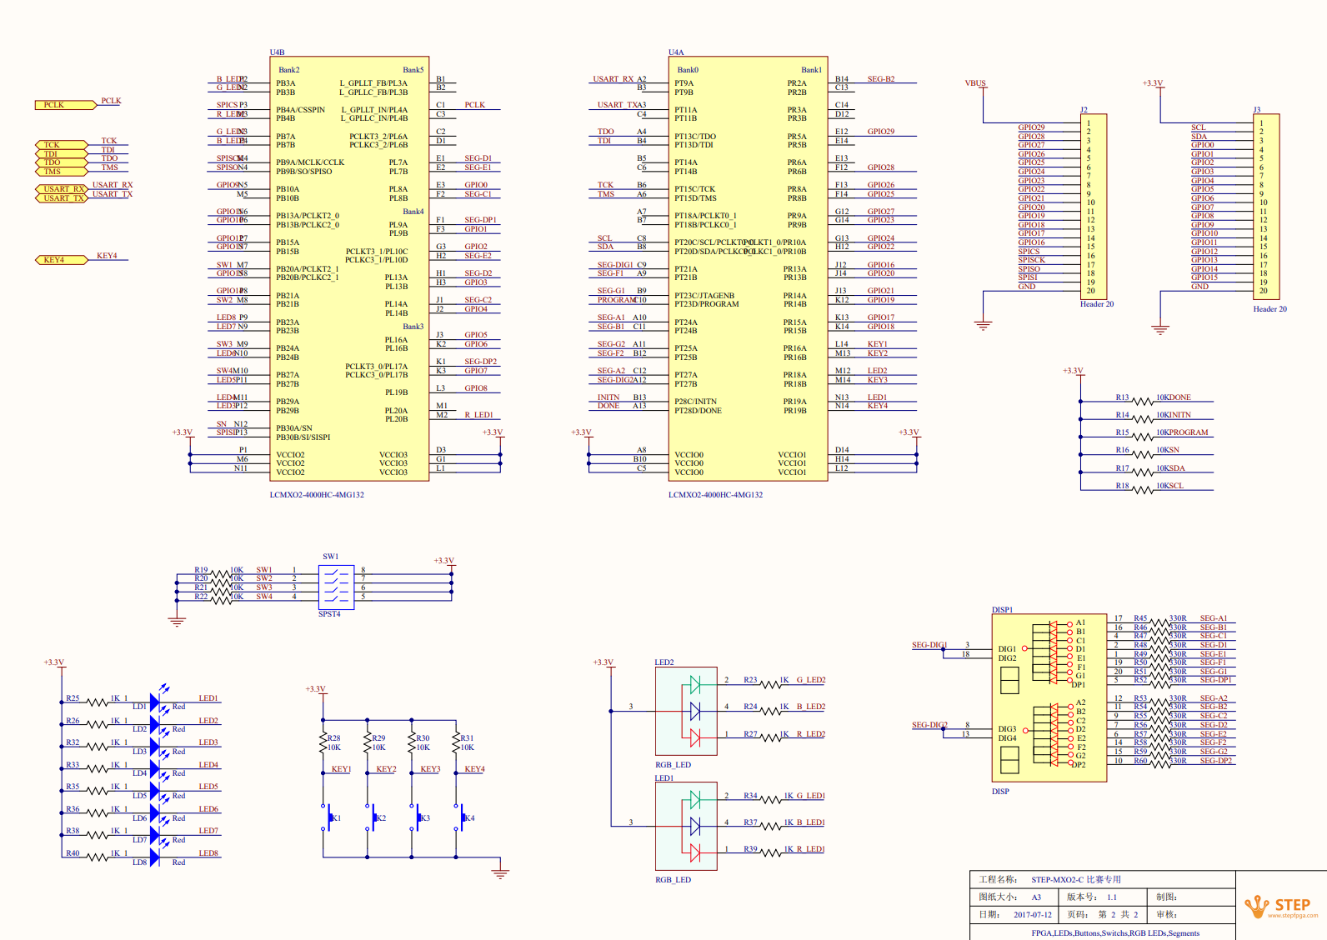Click the R_LED1 net label on U4B pin M2
This screenshot has height=940, width=1327.
[478, 415]
